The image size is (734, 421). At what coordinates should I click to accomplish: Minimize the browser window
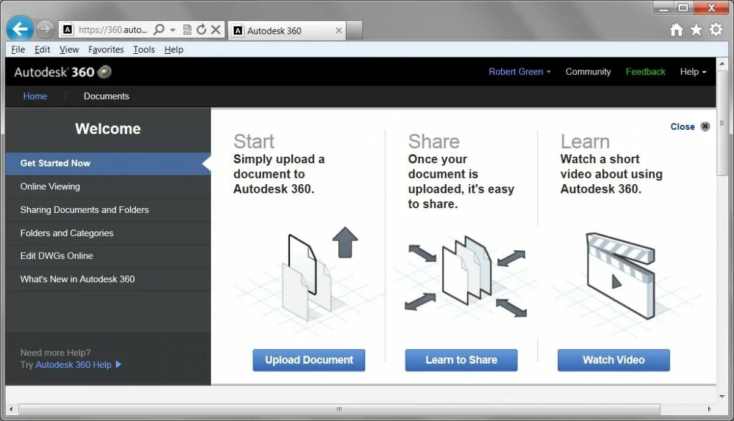tap(664, 8)
